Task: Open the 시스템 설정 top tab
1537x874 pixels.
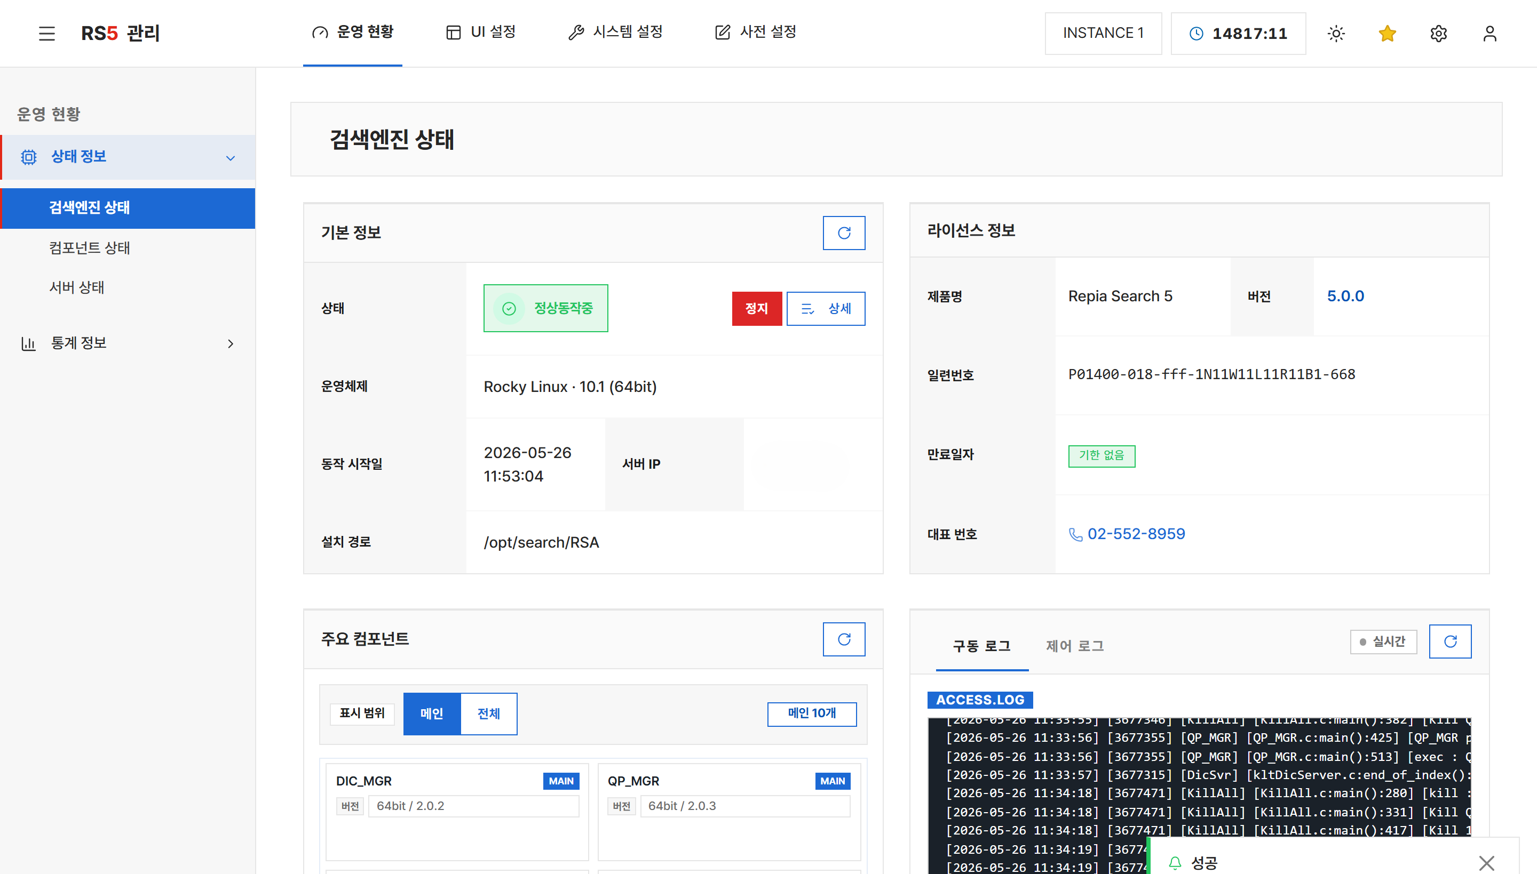Action: (x=615, y=33)
